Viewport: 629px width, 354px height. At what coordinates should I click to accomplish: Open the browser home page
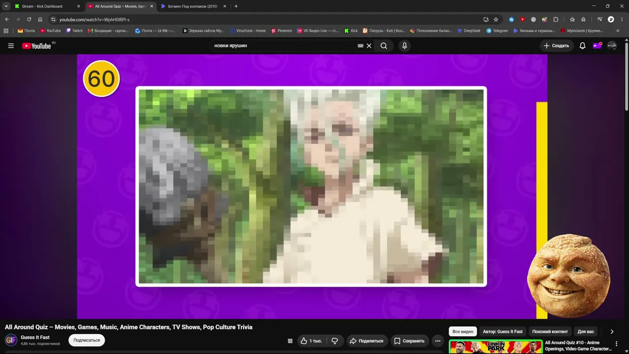[x=40, y=19]
